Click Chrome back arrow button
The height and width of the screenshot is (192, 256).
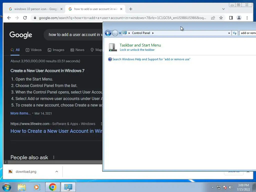point(9,18)
